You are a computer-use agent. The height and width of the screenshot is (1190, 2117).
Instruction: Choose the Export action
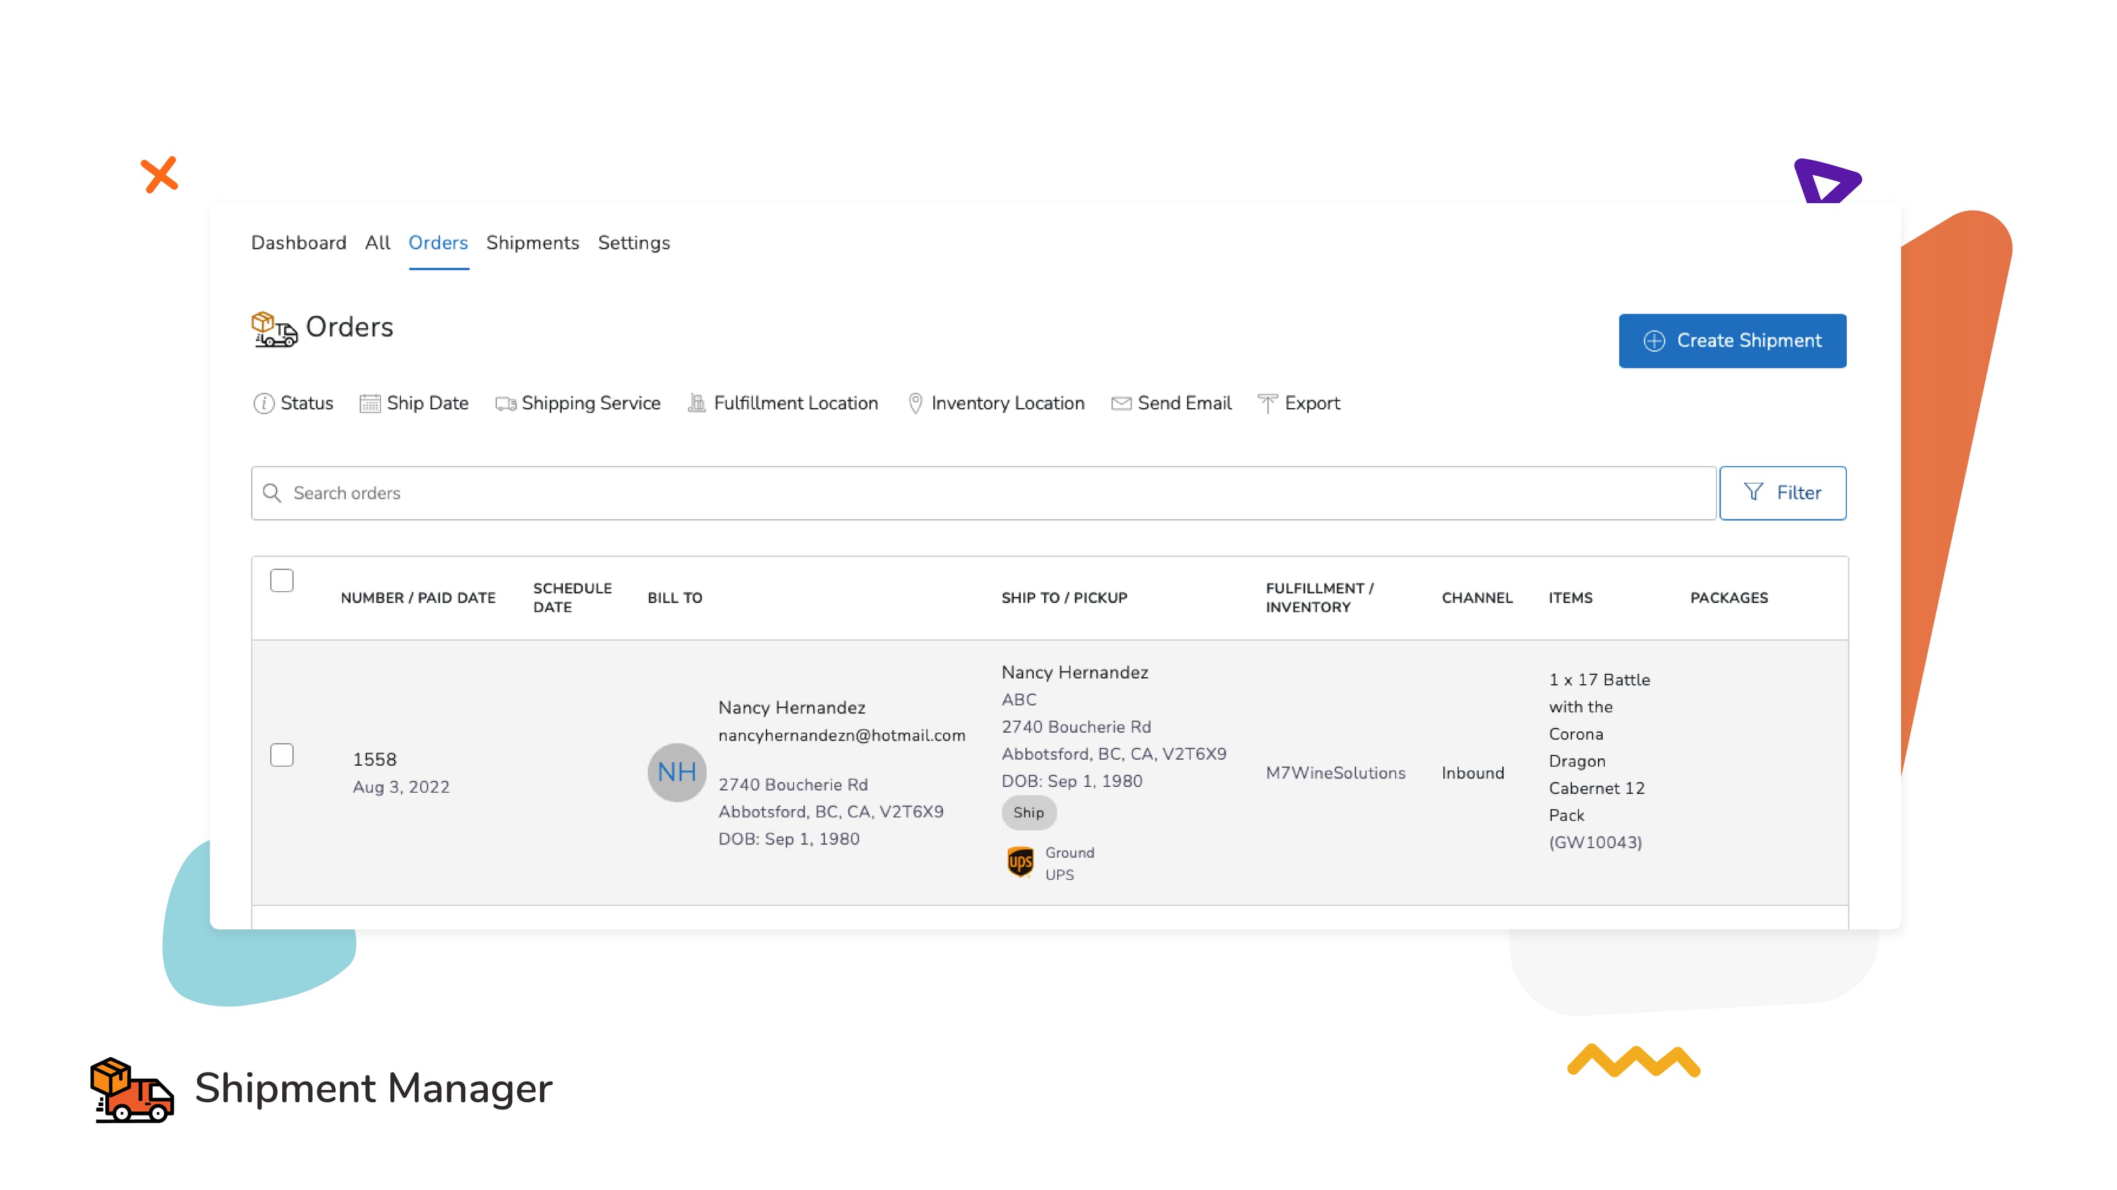1299,403
